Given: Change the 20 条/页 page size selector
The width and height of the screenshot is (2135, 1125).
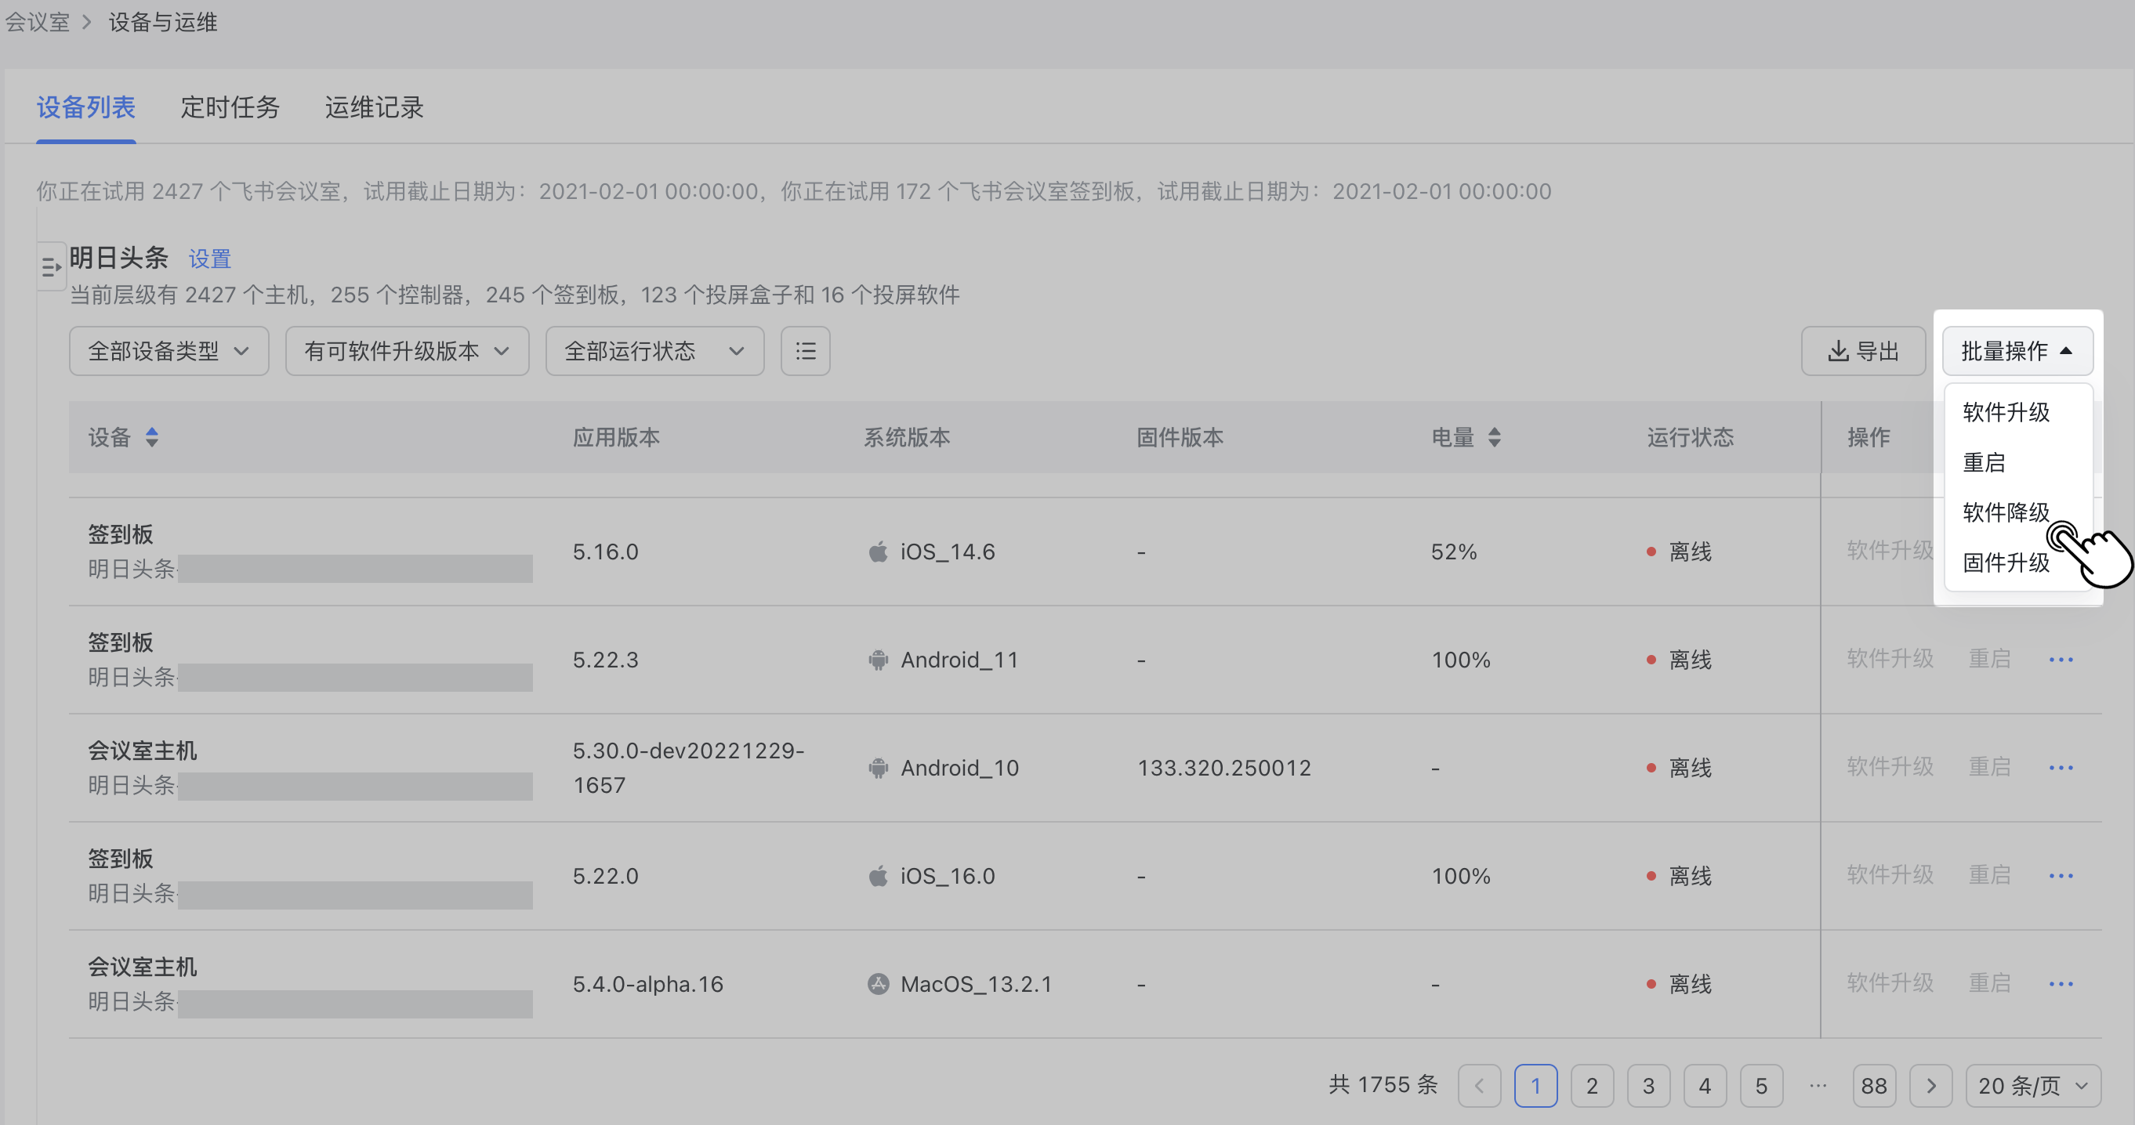Looking at the screenshot, I should tap(2032, 1085).
